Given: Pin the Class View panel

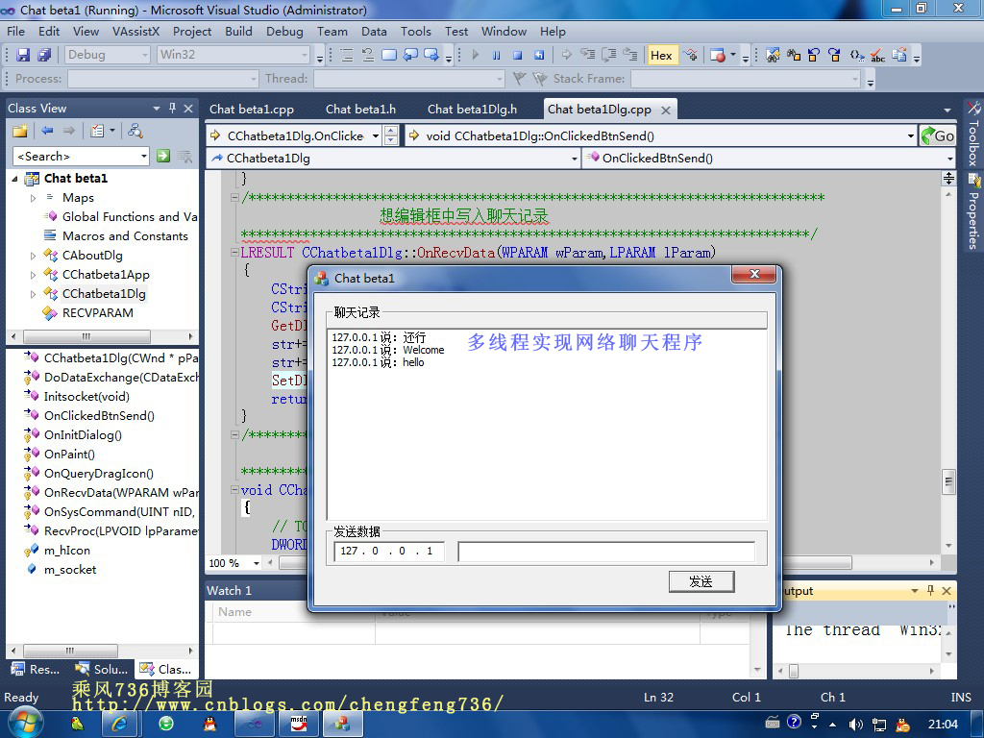Looking at the screenshot, I should [173, 108].
